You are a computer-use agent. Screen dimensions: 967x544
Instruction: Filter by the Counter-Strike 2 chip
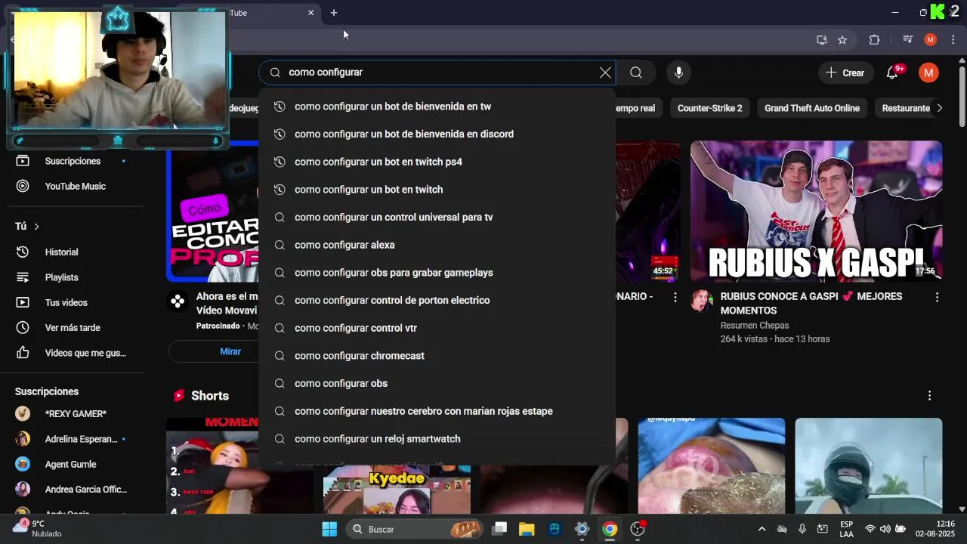coord(709,108)
